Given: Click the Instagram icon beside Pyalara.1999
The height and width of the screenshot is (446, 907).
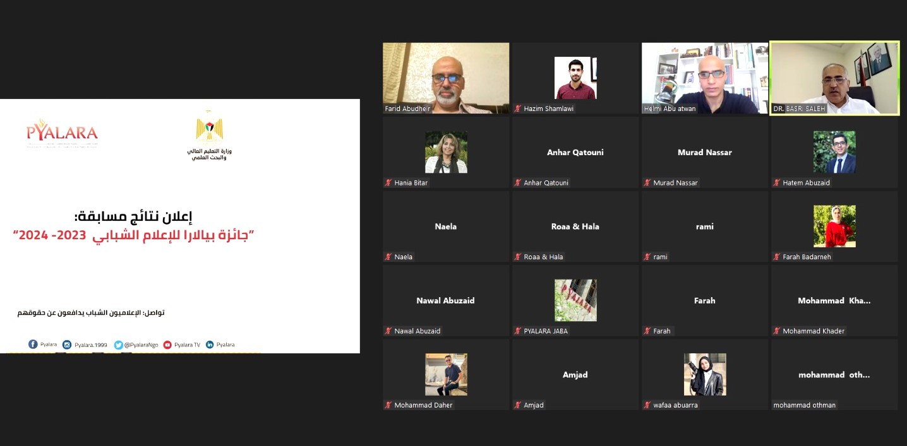Looking at the screenshot, I should 67,344.
